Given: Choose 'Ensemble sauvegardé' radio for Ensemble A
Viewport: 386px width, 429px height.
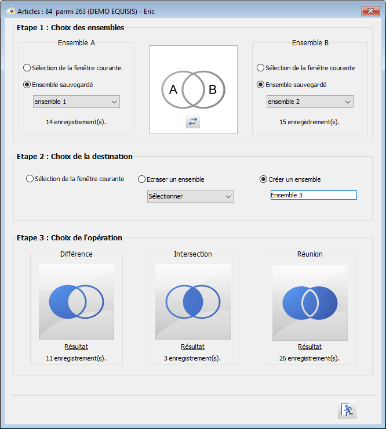Looking at the screenshot, I should point(27,85).
